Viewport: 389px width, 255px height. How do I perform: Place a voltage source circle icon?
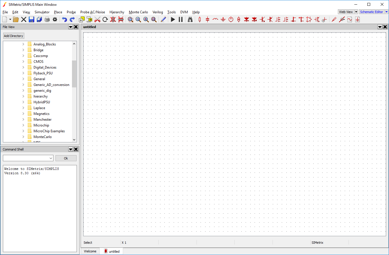click(231, 19)
